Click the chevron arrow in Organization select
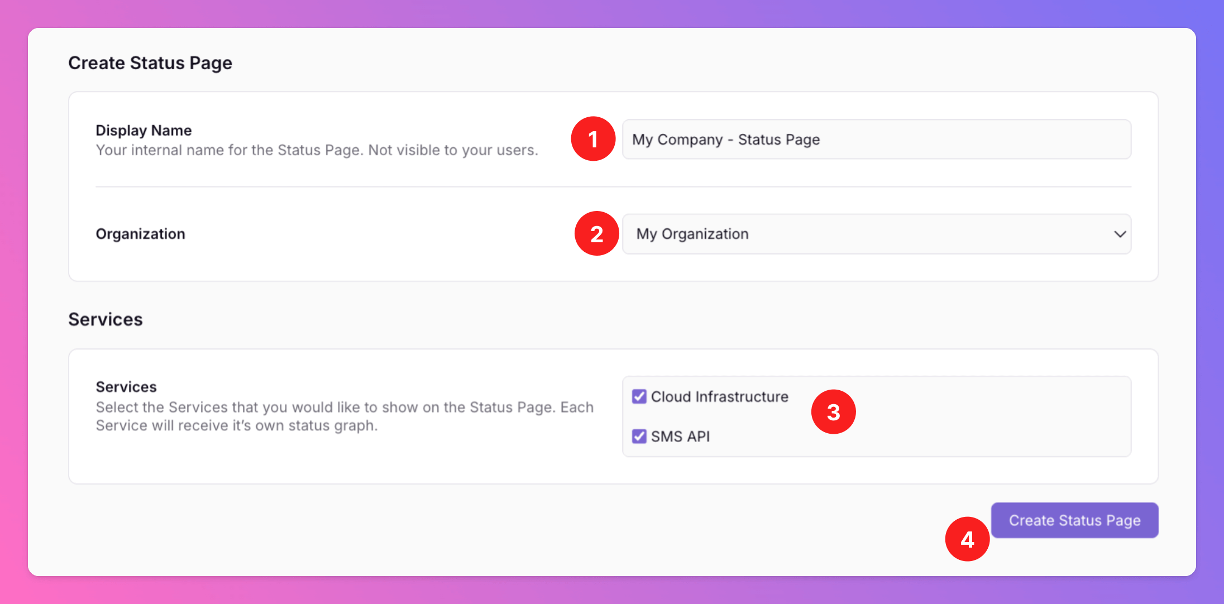 1120,234
